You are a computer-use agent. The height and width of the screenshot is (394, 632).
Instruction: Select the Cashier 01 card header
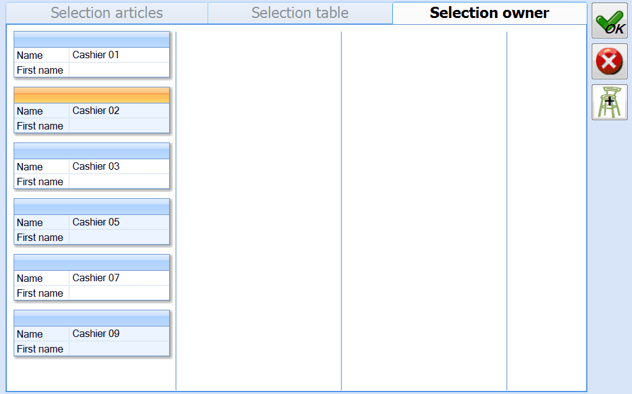[92, 39]
